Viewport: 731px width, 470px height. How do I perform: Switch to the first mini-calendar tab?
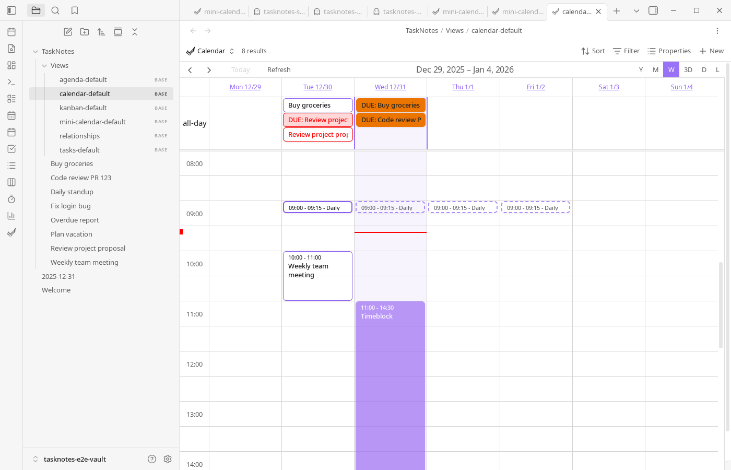pos(219,11)
